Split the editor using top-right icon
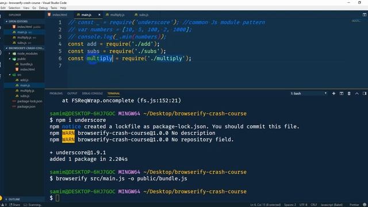The height and width of the screenshot is (207, 368). pyautogui.click(x=364, y=14)
